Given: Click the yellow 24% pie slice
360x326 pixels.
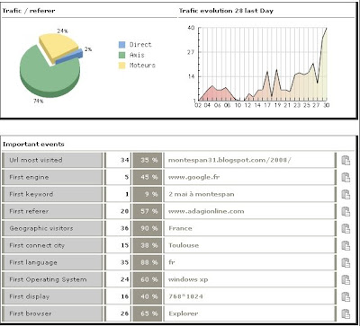Looking at the screenshot, I should (x=58, y=46).
